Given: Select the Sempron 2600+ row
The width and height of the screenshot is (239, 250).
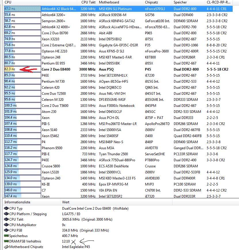Looking at the screenshot, I should [x=118, y=21].
